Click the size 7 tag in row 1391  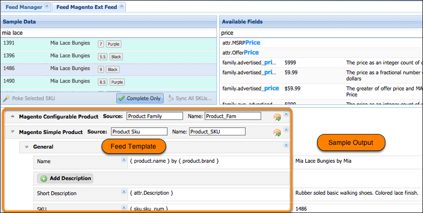[101, 44]
